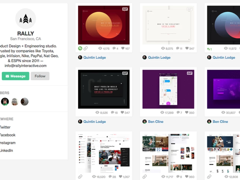The image size is (240, 180).
Task: Open comments on shot with 8 comments
Action: 178,177
